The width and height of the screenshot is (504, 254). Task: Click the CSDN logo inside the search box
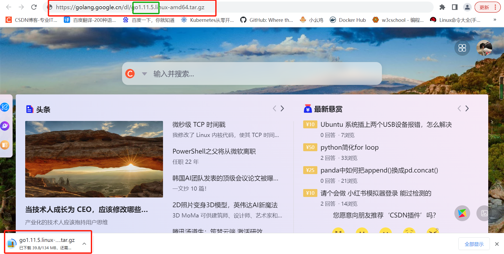click(130, 74)
